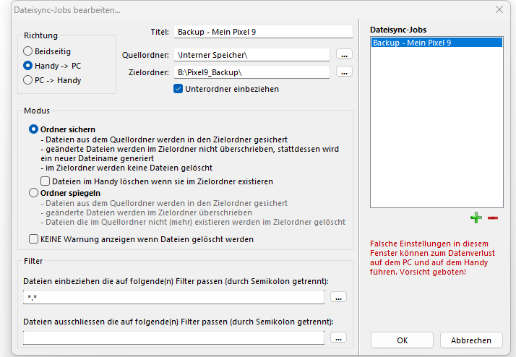Select job Backup - Mein Pixel 9
The width and height of the screenshot is (516, 357).
436,43
